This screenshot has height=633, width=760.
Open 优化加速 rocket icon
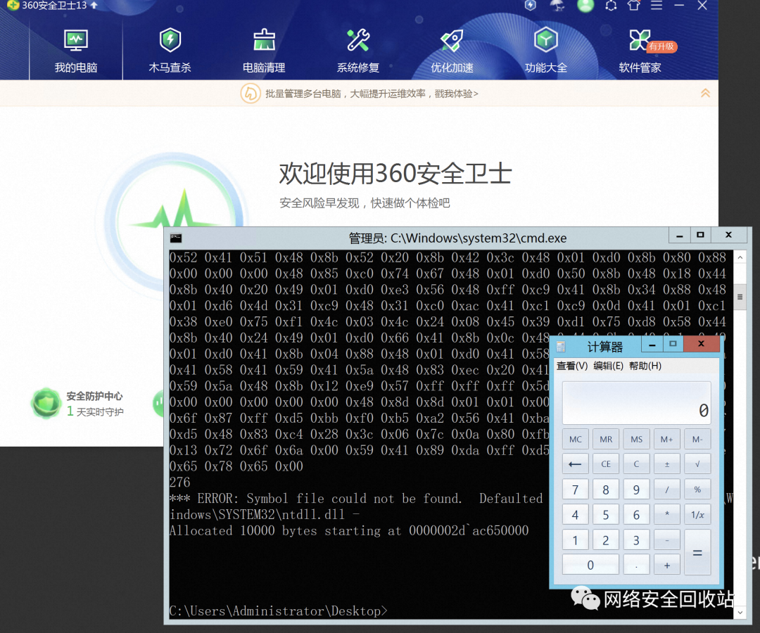452,41
